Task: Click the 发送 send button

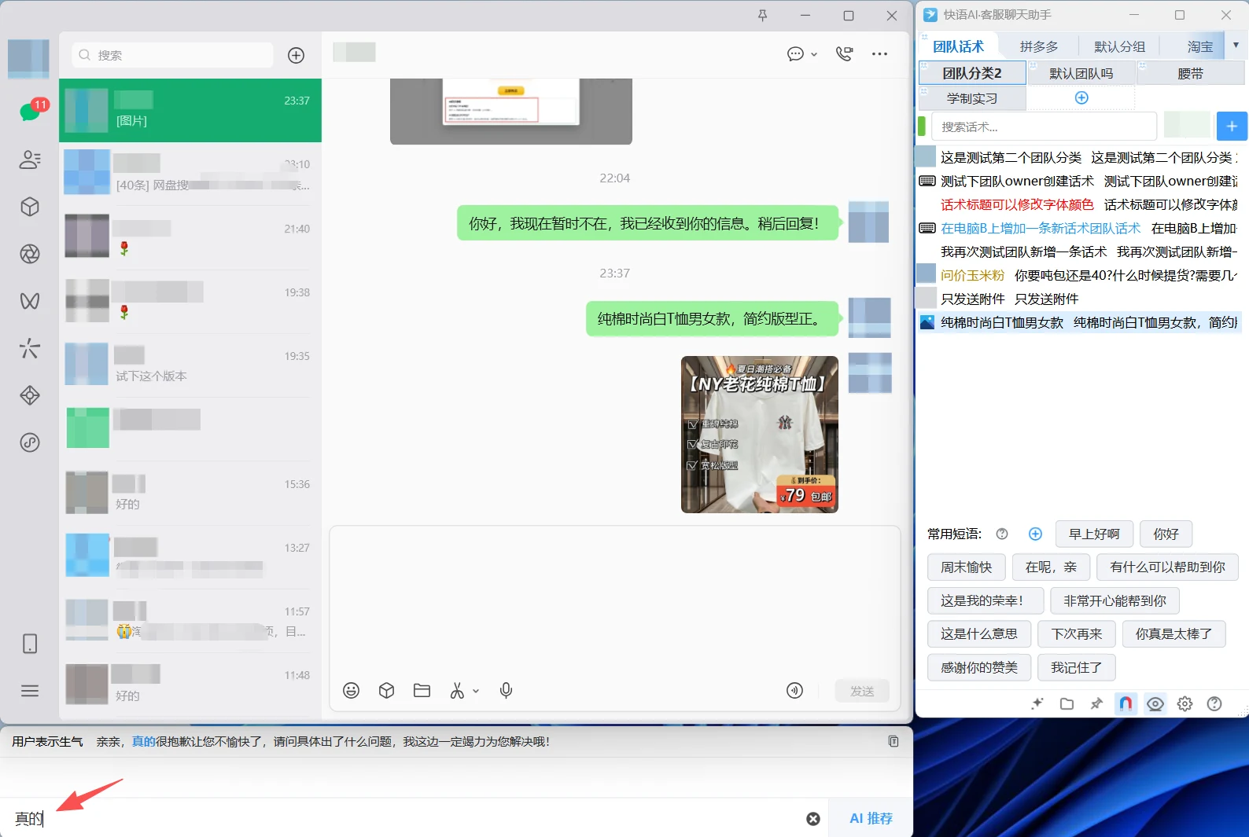Action: tap(862, 691)
